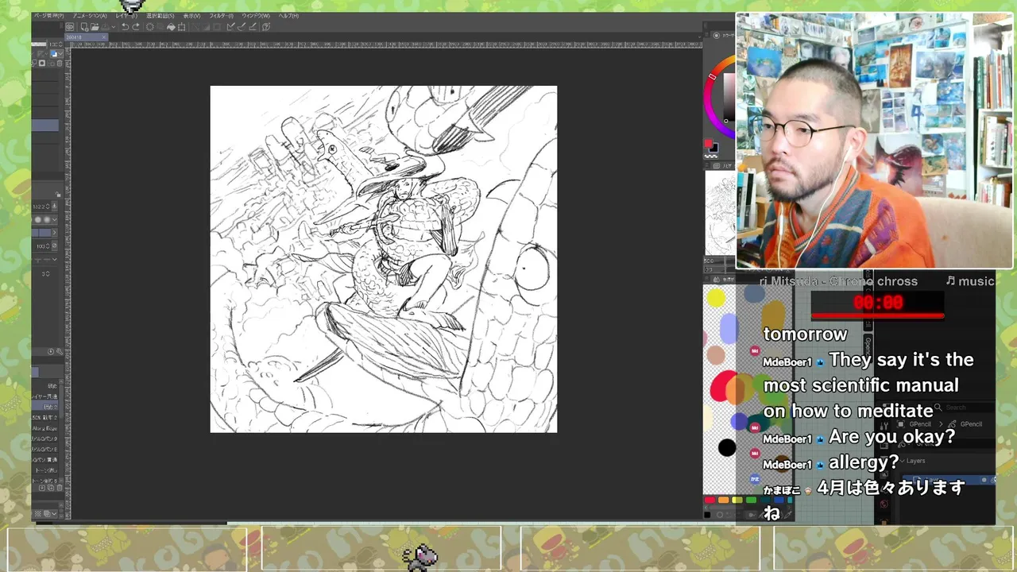Toggle the snap to grid icon

click(x=253, y=27)
